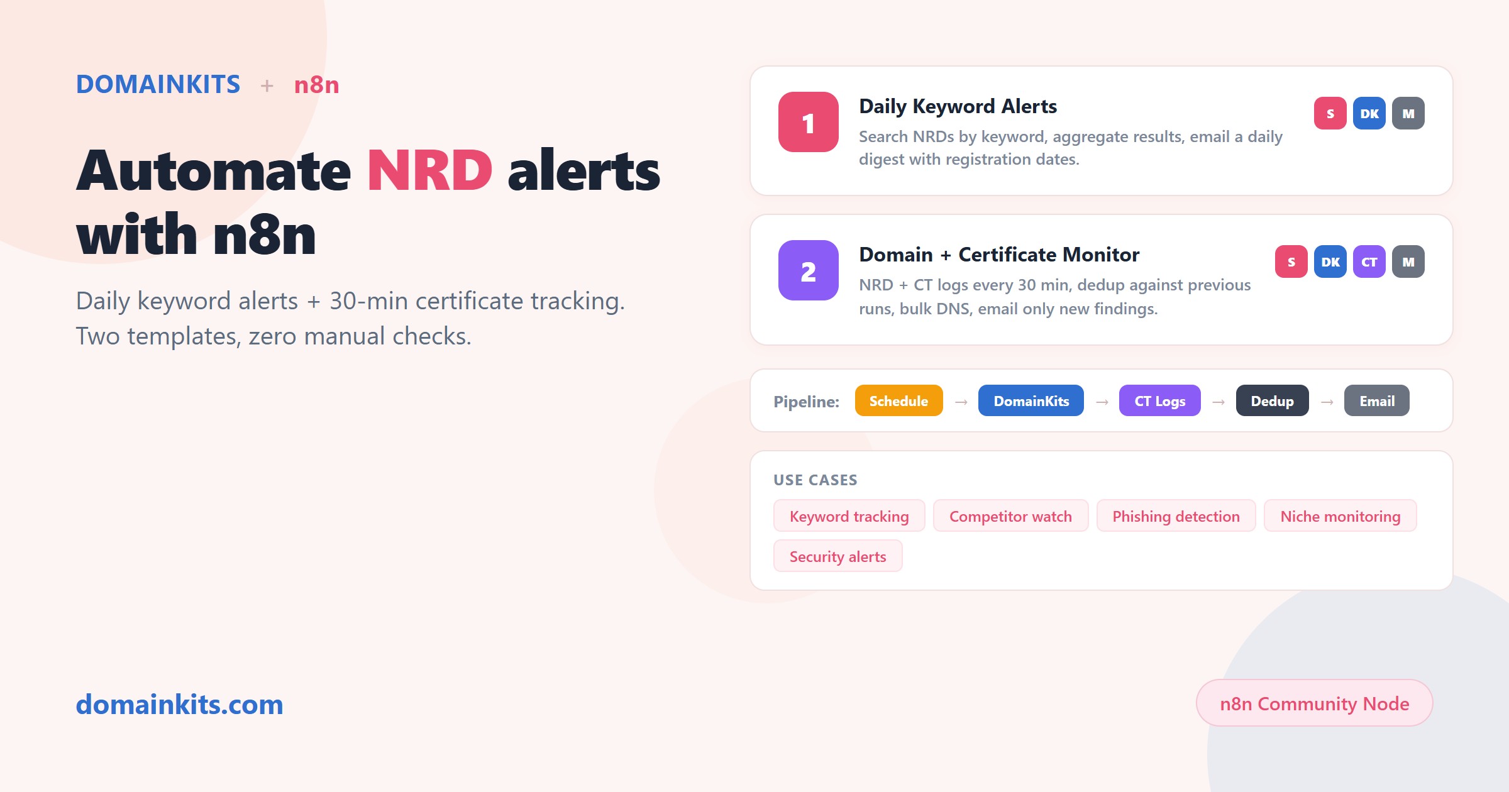Select the Schedule pipeline step
The image size is (1509, 792).
click(898, 400)
